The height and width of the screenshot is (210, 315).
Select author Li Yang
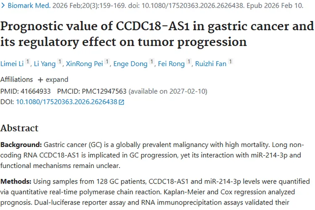(45, 63)
